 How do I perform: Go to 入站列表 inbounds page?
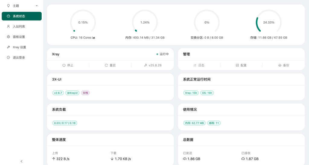click(x=19, y=26)
